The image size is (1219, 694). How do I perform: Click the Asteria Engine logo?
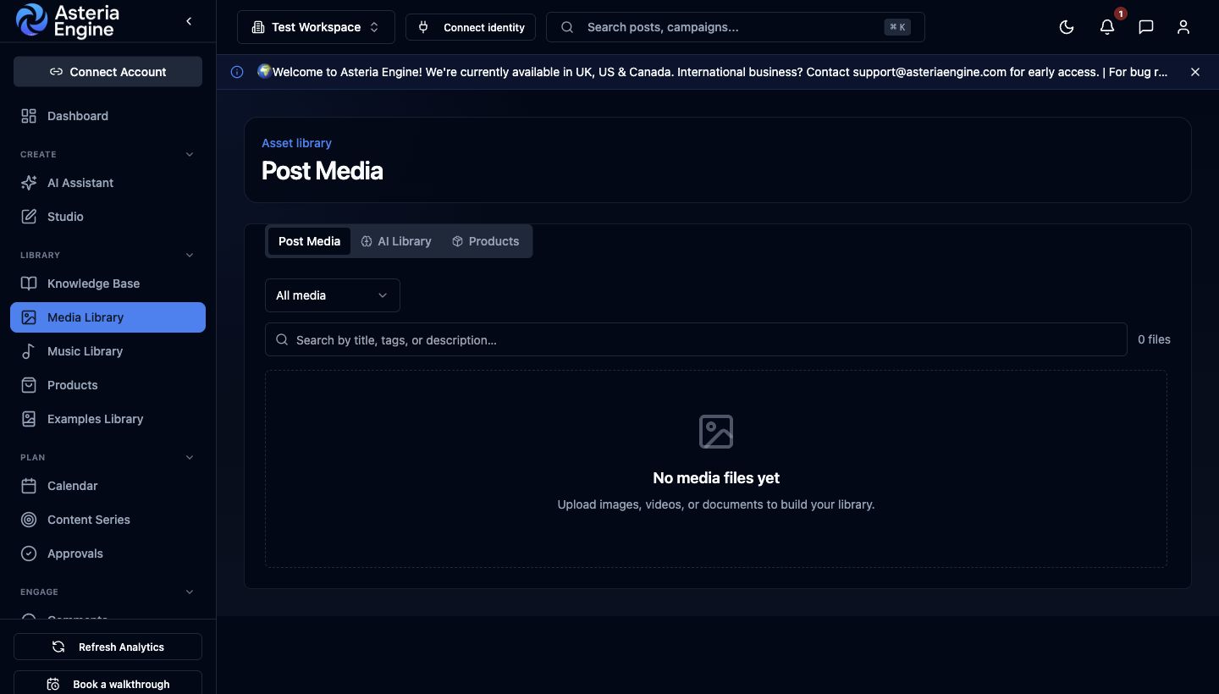pos(69,21)
